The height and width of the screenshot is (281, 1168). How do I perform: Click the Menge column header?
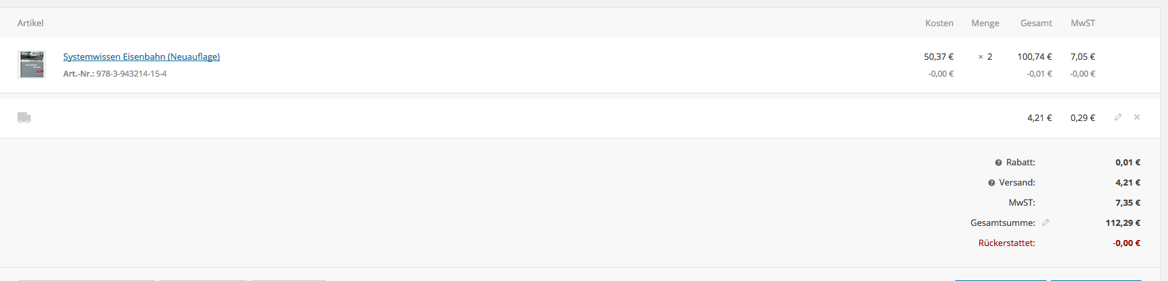point(985,23)
